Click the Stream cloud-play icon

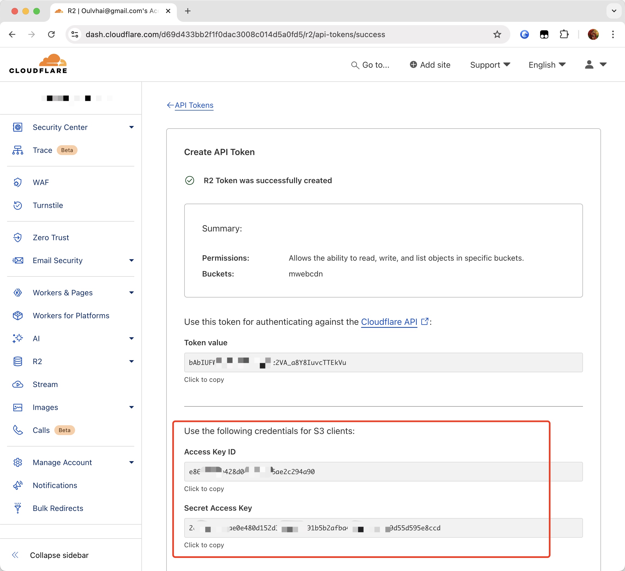tap(18, 384)
